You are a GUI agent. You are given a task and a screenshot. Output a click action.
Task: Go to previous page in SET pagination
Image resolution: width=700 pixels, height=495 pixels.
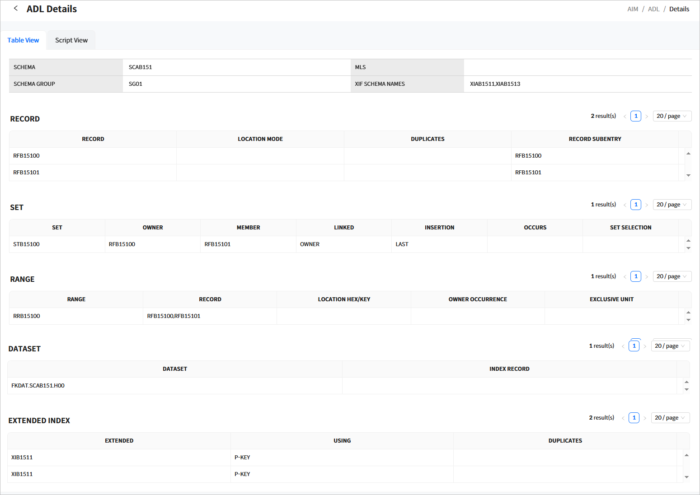625,205
